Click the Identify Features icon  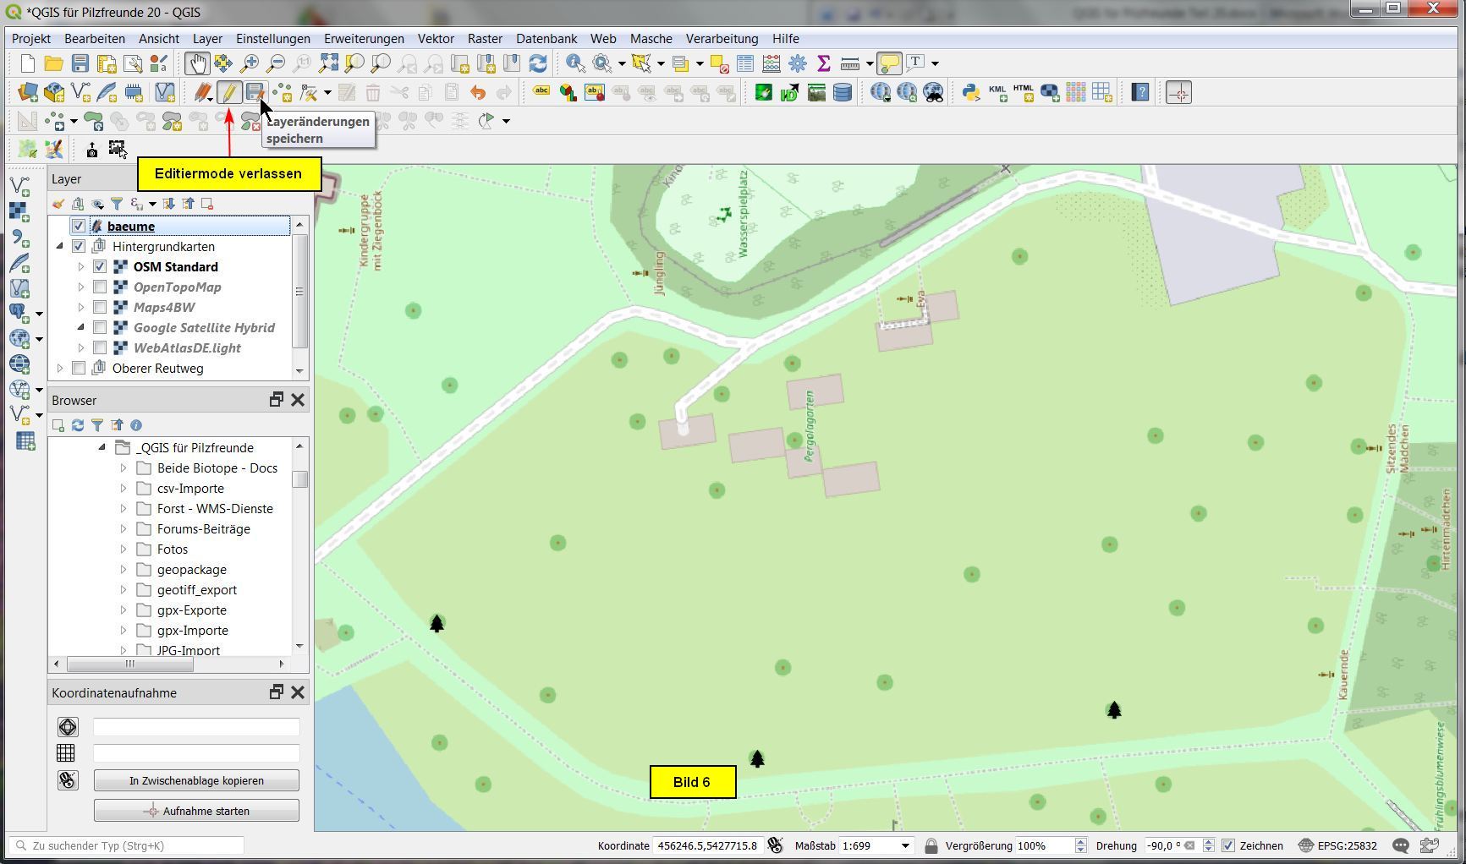pyautogui.click(x=575, y=63)
